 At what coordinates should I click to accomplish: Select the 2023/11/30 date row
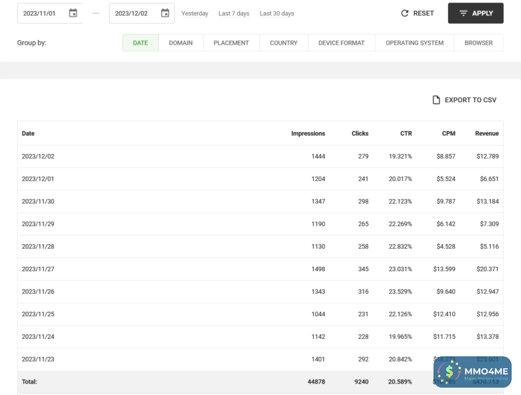coord(260,202)
